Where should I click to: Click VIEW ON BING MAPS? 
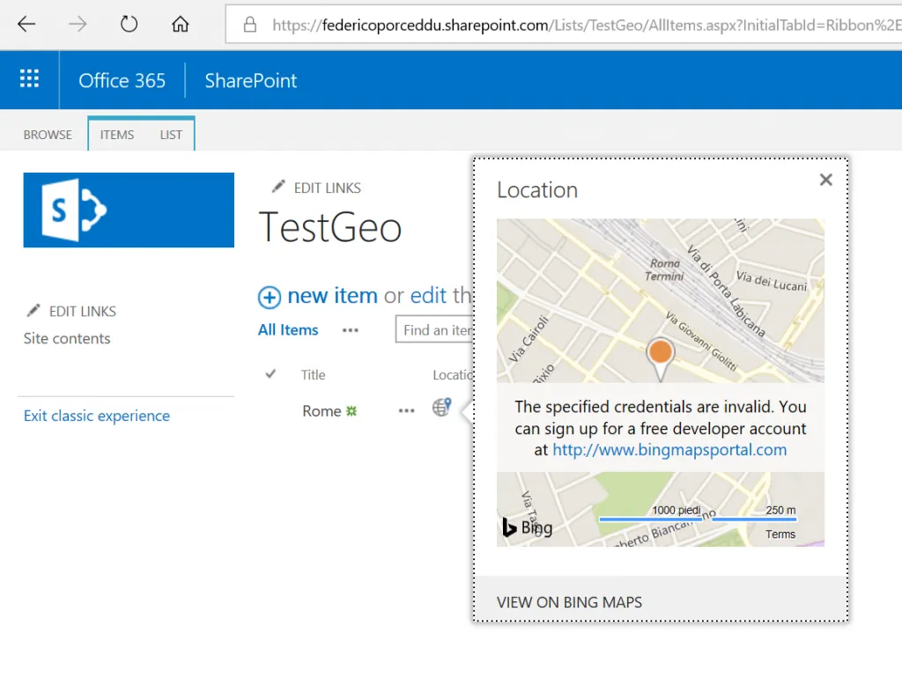click(570, 602)
